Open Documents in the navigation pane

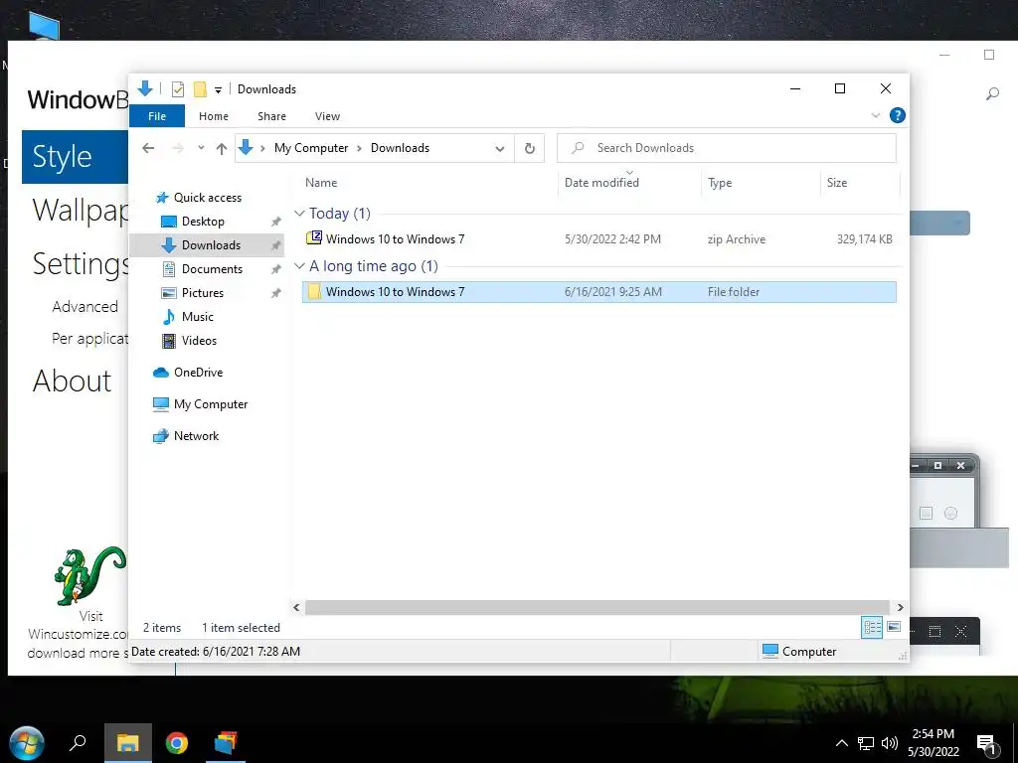(x=212, y=269)
